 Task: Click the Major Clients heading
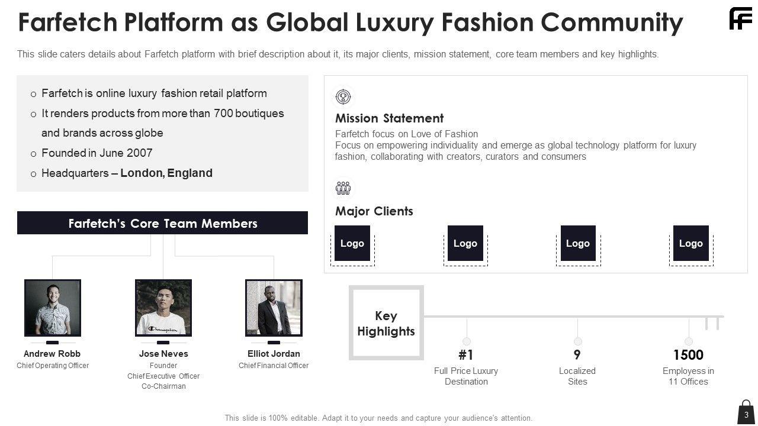click(374, 211)
